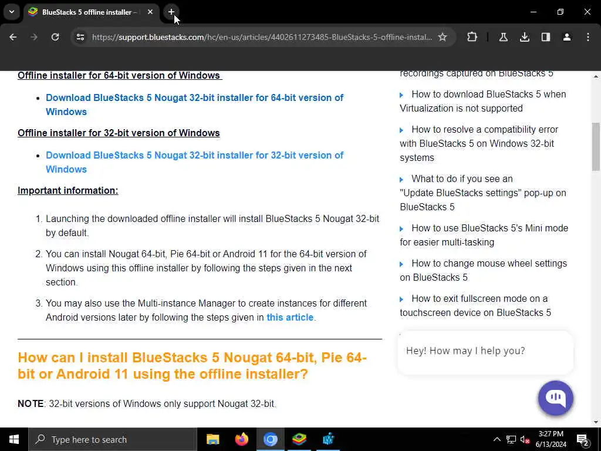The width and height of the screenshot is (601, 451).
Task: Bookmark this page with the star icon
Action: [443, 37]
